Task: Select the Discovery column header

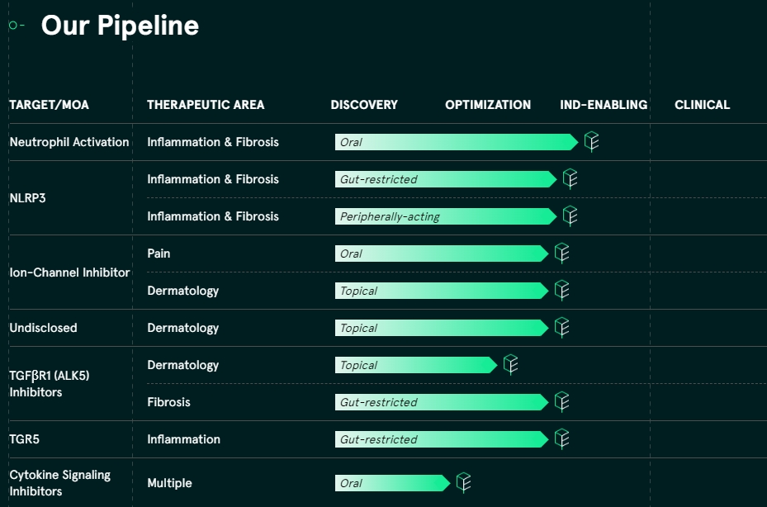Action: click(x=364, y=105)
